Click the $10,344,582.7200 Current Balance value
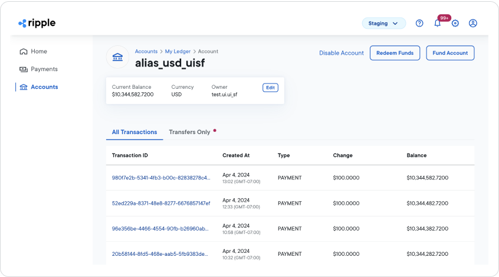 (x=133, y=95)
